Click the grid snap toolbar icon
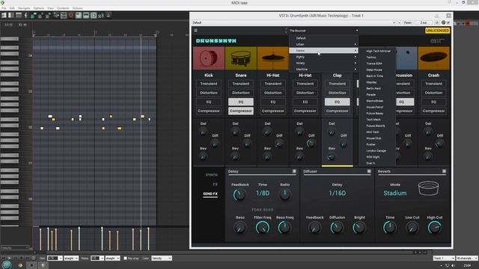The image size is (479, 269). click(64, 15)
